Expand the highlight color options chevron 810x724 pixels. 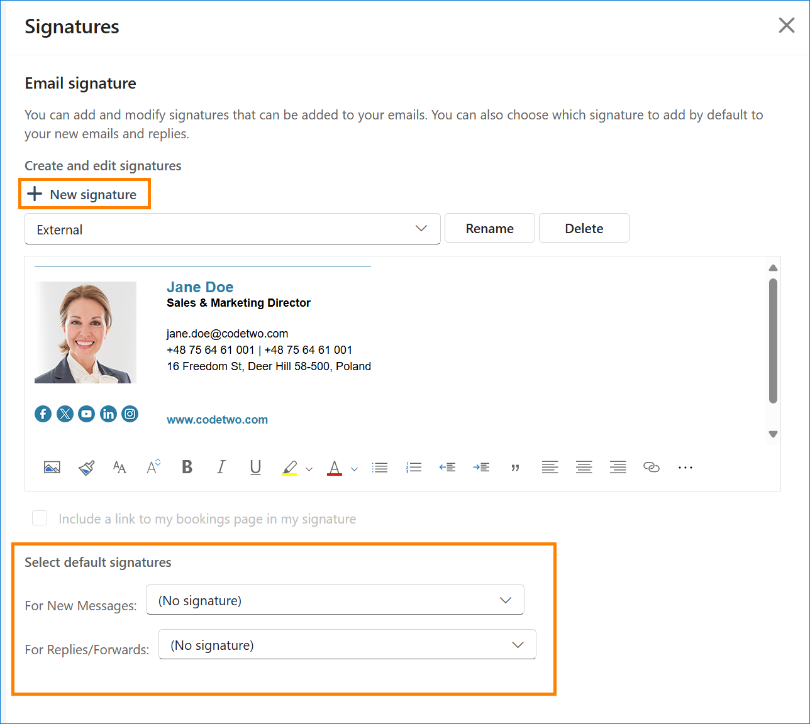click(308, 469)
